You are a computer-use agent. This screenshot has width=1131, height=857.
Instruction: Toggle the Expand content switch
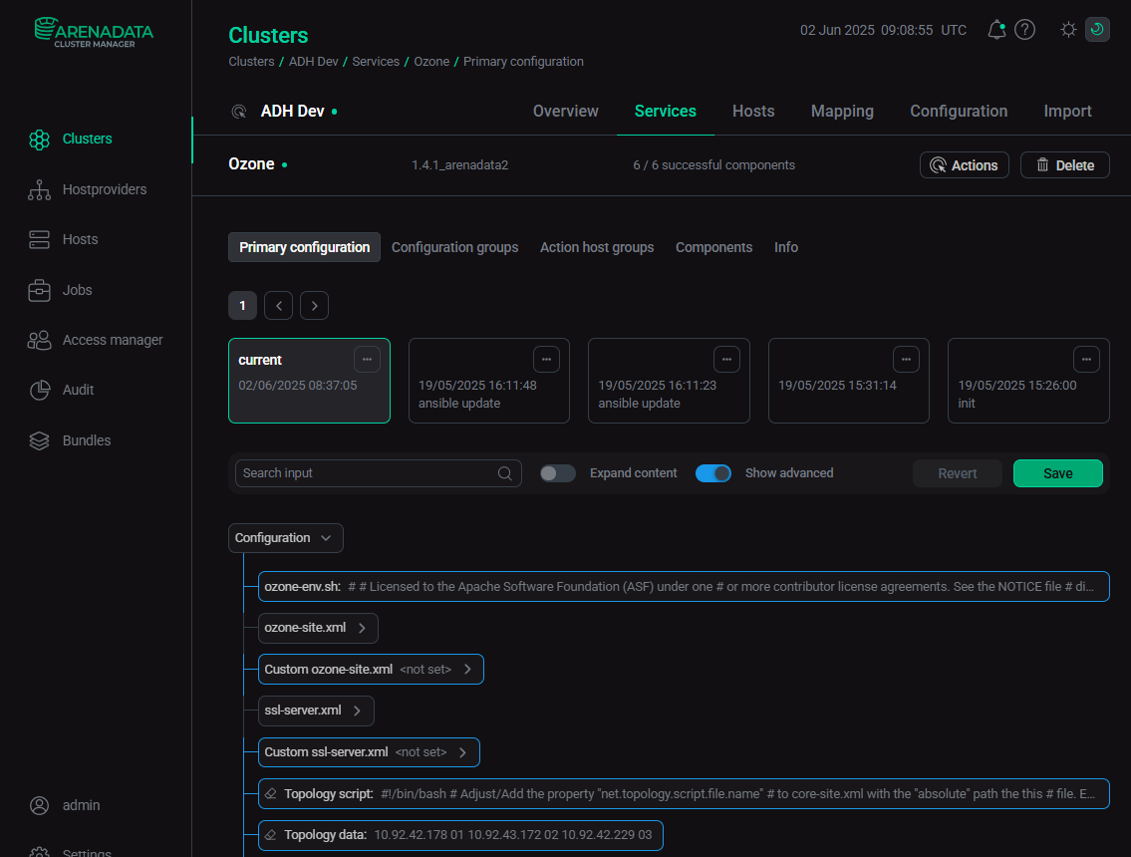point(558,473)
